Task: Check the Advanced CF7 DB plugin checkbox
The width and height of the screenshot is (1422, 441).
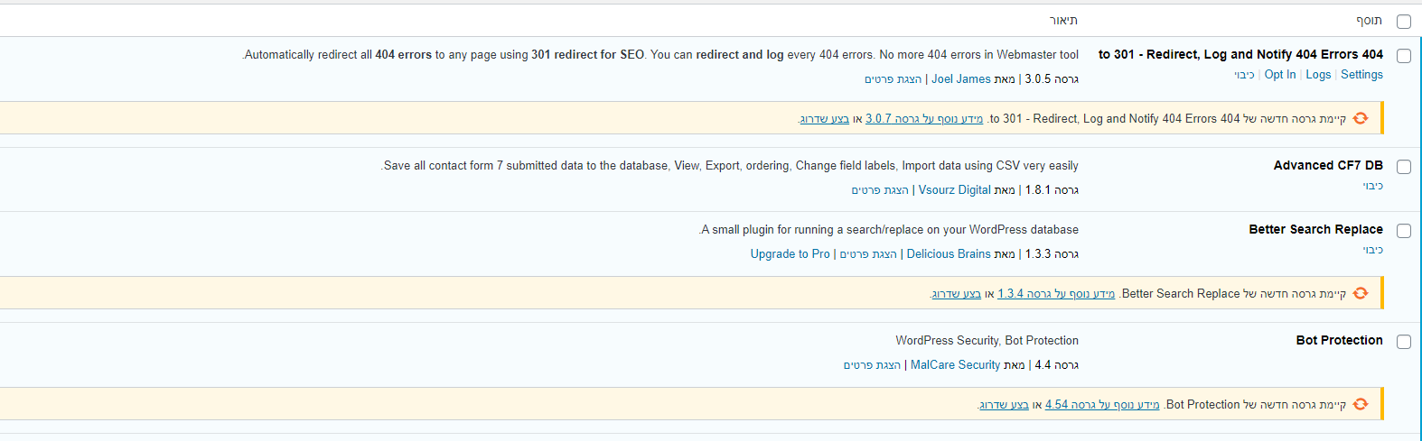Action: coord(1403,167)
